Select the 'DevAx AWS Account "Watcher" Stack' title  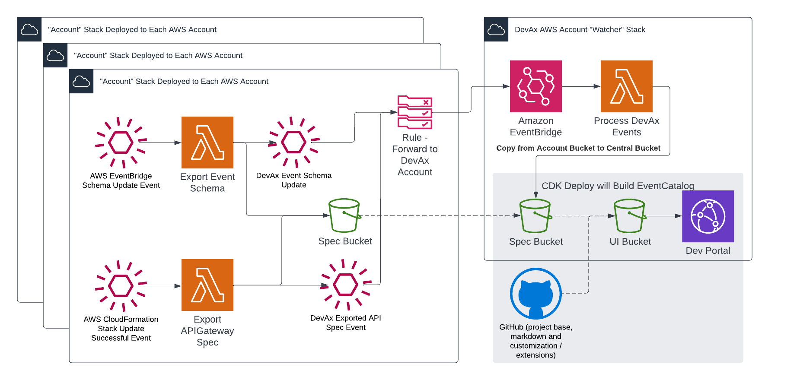[580, 29]
